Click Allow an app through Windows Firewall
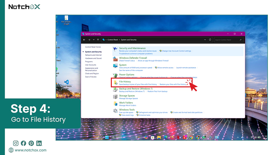Screen dimensions: 275x155 (x=153, y=61)
